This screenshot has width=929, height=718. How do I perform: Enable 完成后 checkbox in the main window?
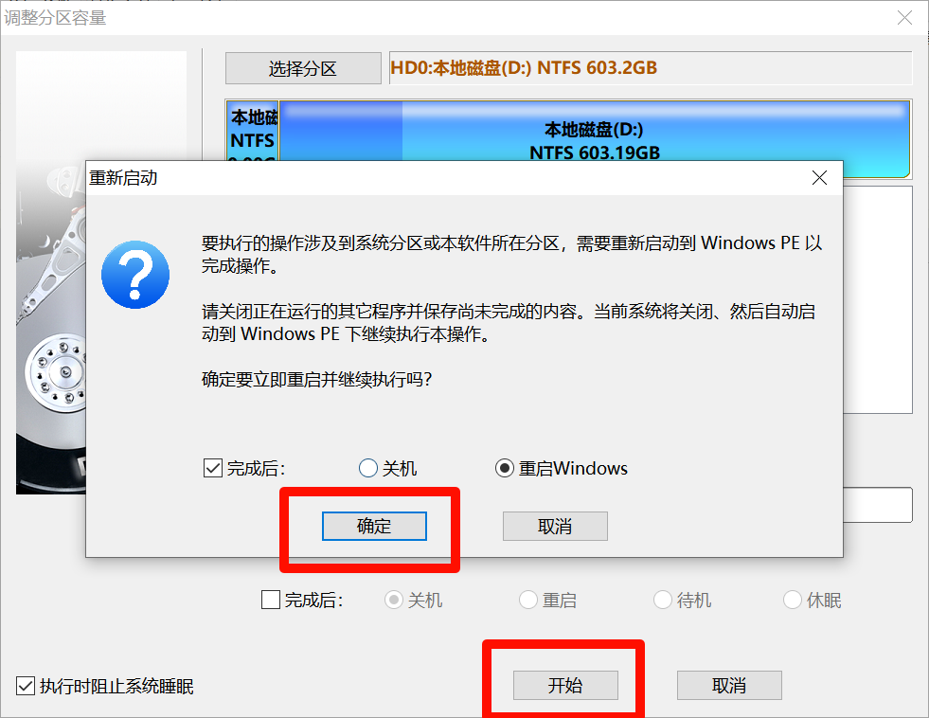(x=270, y=600)
